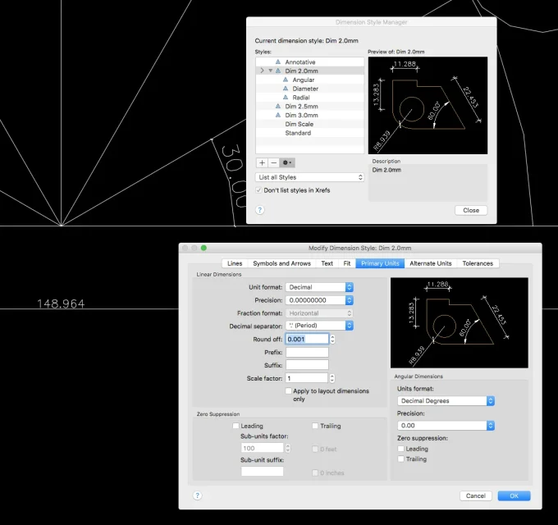Image resolution: width=558 pixels, height=525 pixels.
Task: Click the icon beside the Diameter substyle
Action: click(286, 89)
